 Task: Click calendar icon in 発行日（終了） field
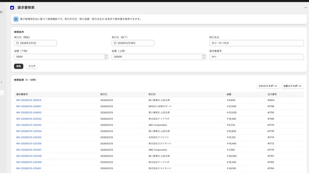tap(115, 43)
